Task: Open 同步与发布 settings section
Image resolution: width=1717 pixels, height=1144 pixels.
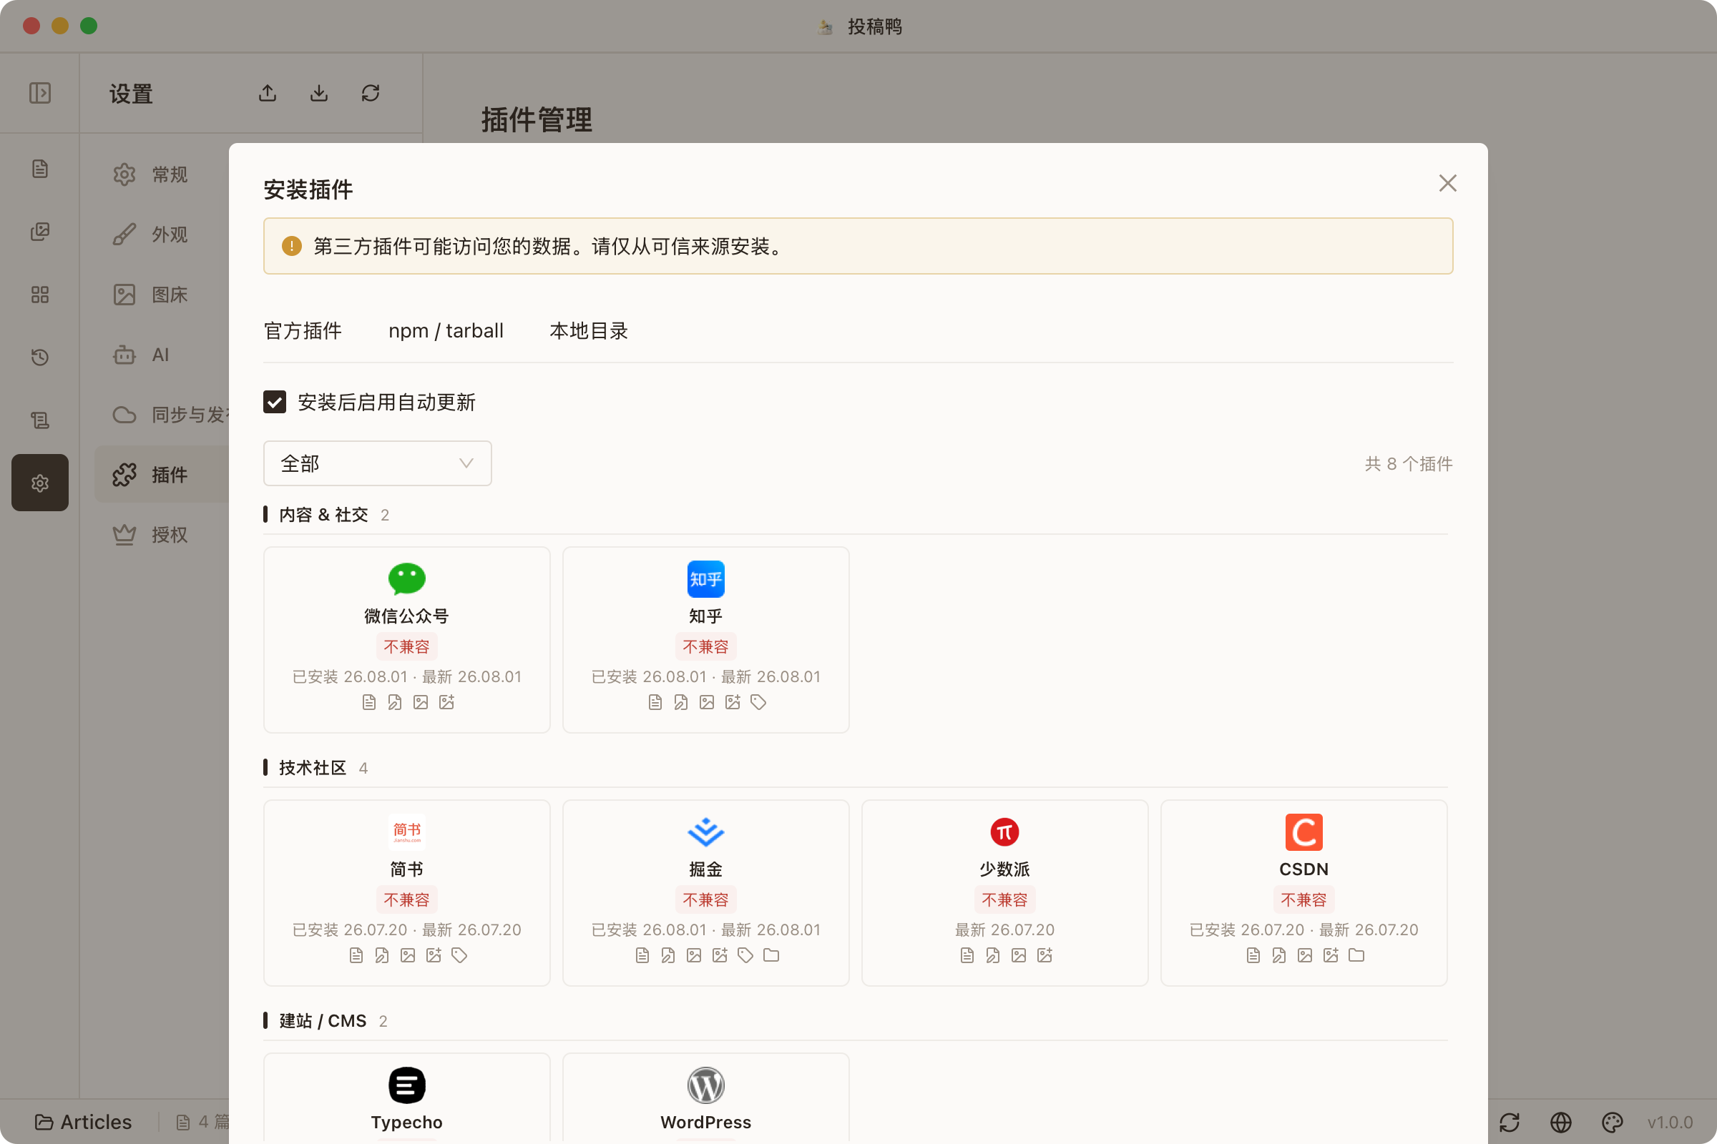Action: (x=162, y=415)
